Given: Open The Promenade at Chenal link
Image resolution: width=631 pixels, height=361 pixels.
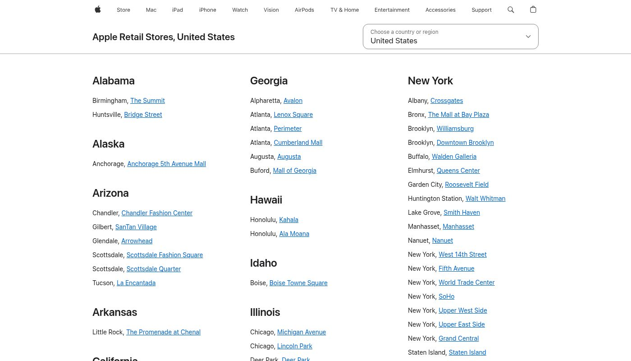Looking at the screenshot, I should [163, 332].
